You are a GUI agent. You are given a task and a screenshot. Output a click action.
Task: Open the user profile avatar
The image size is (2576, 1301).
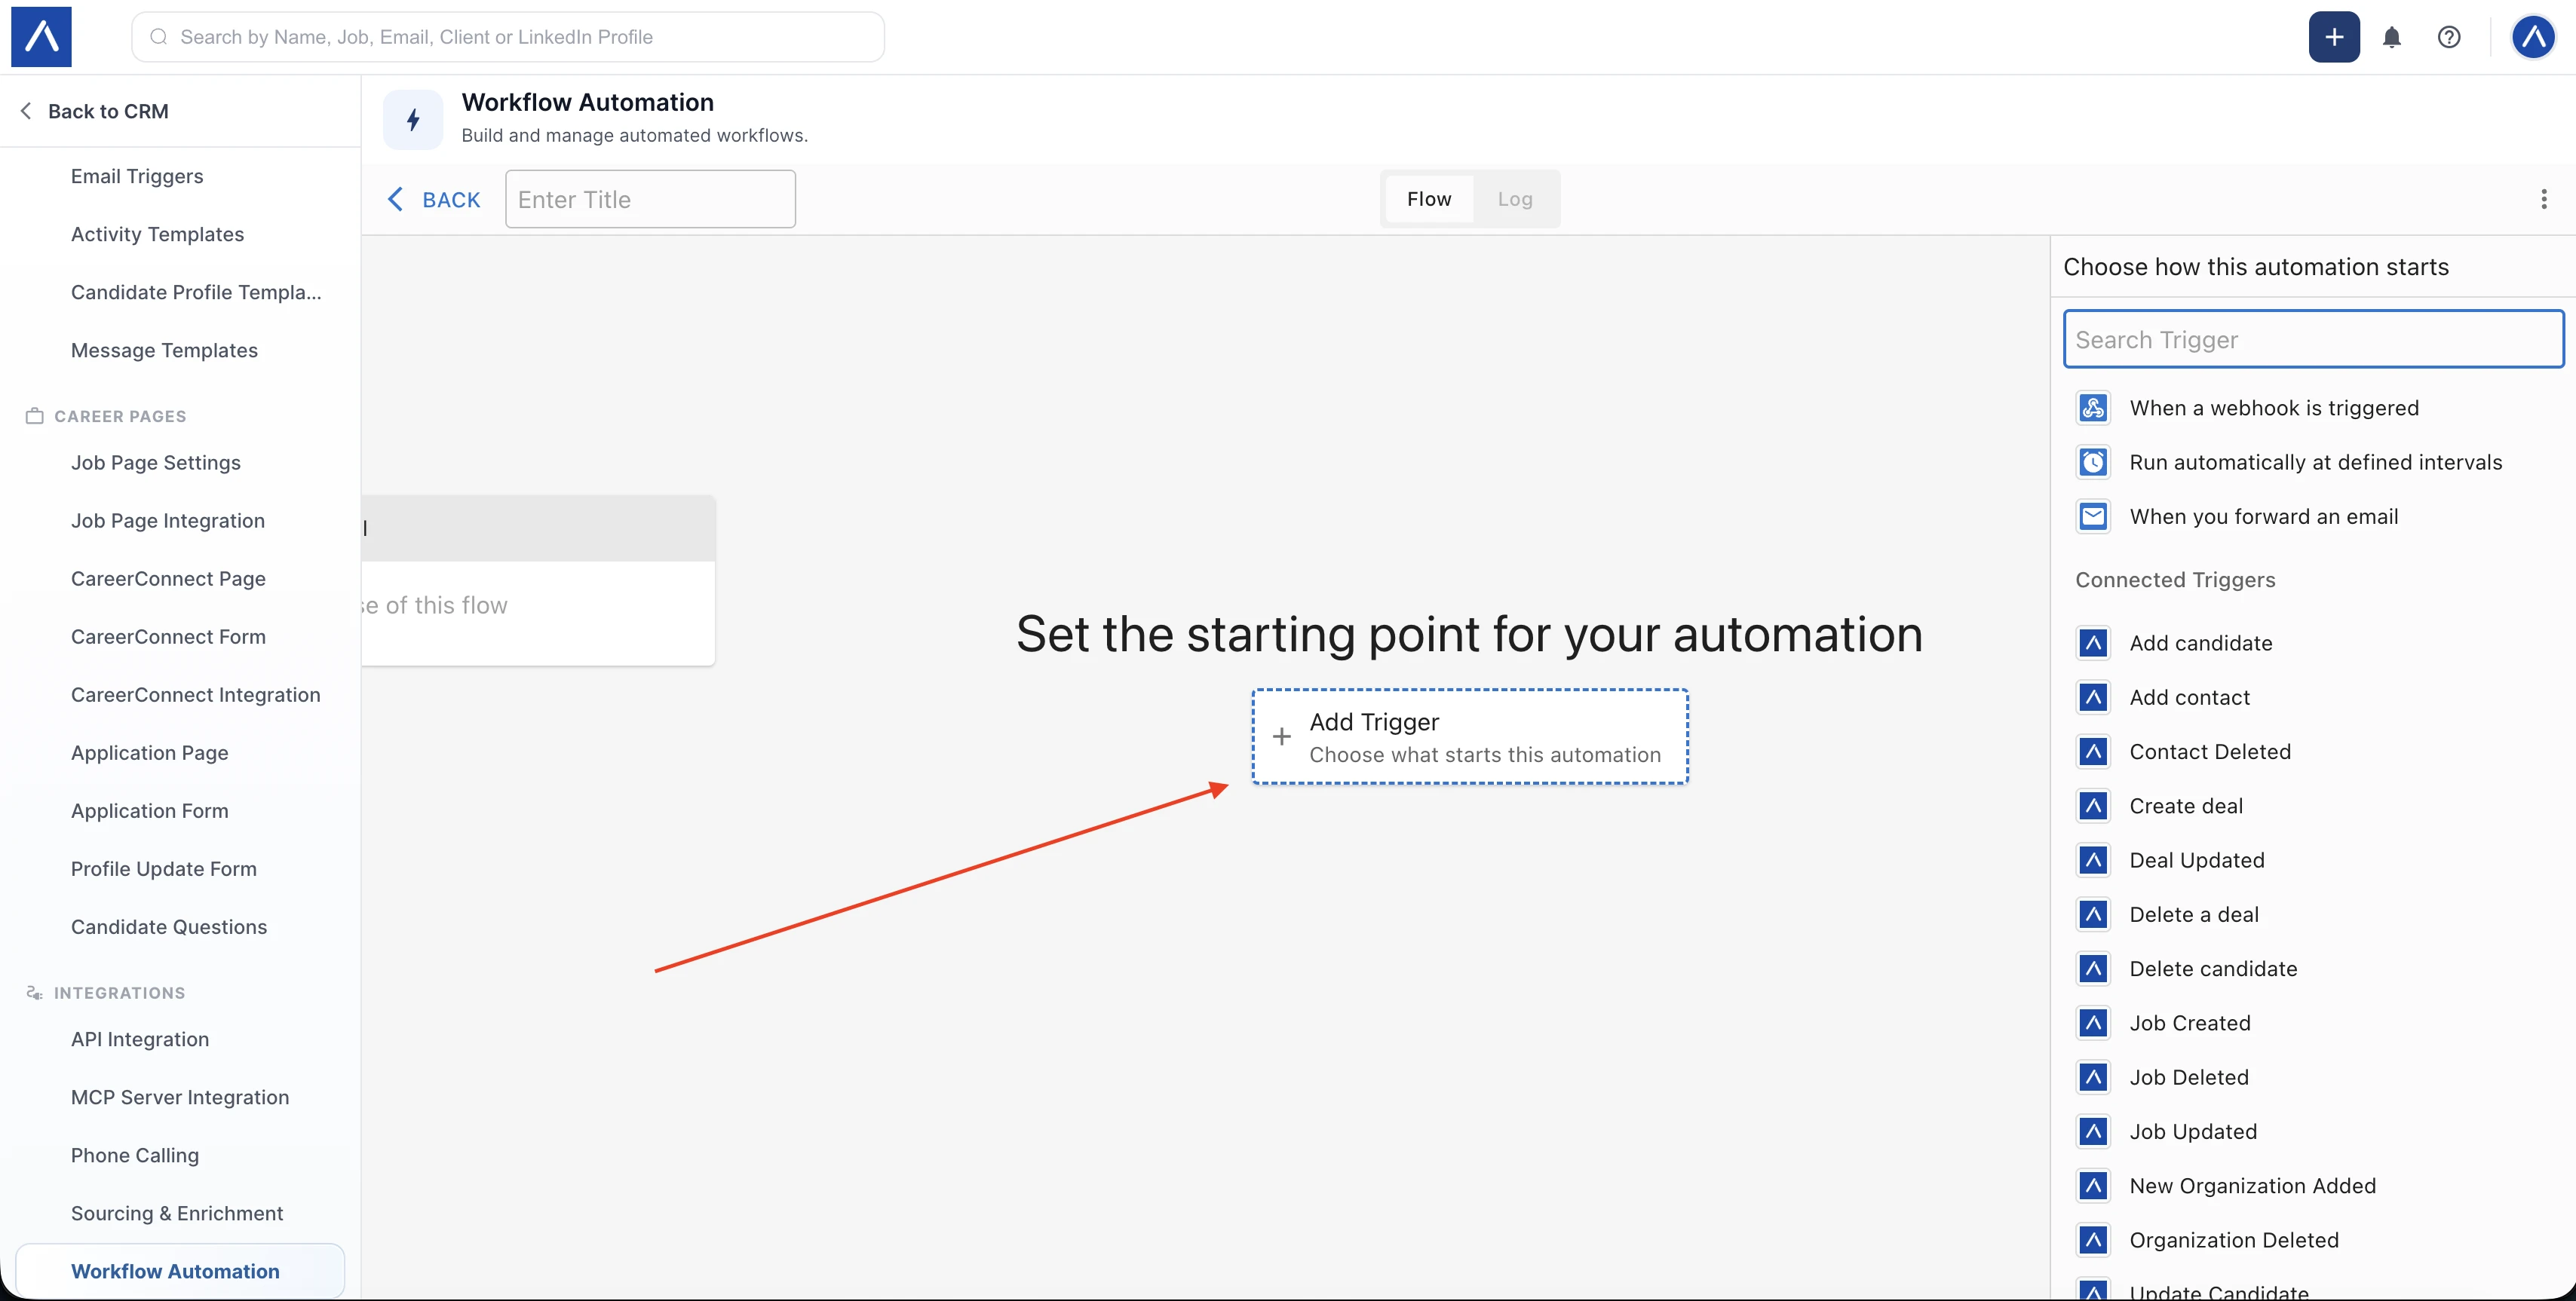2533,37
